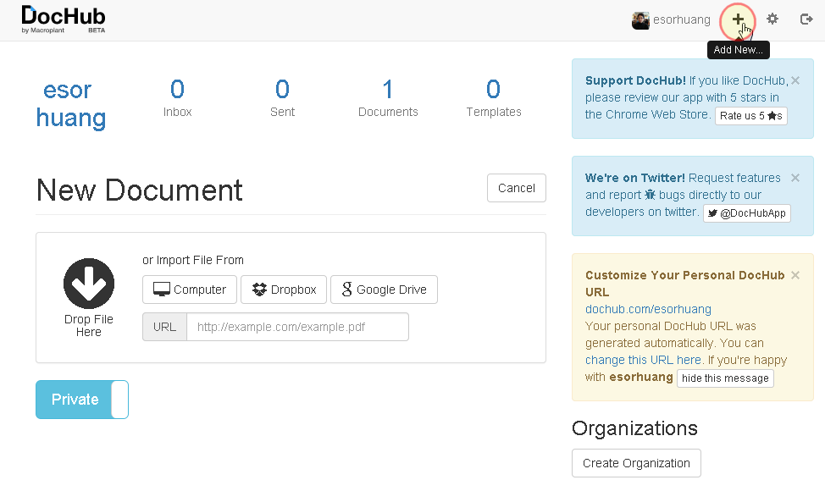This screenshot has width=825, height=480.
Task: Open the Templates count tab
Action: (494, 98)
